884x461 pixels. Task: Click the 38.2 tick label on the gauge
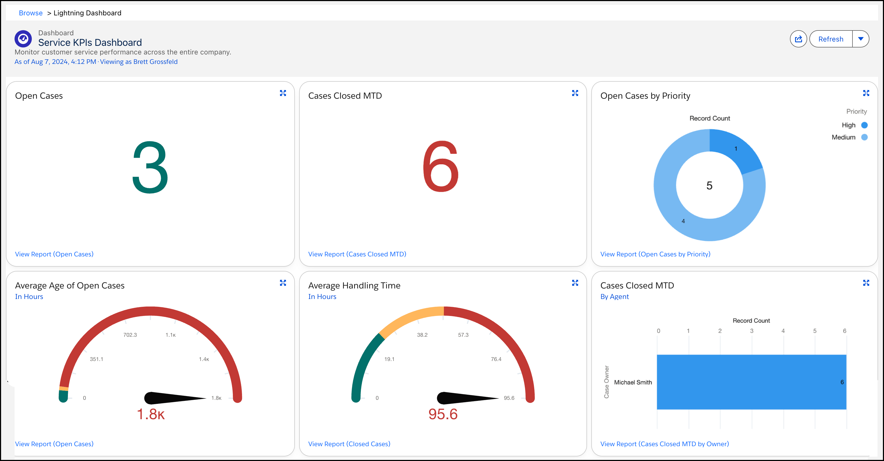tap(422, 335)
